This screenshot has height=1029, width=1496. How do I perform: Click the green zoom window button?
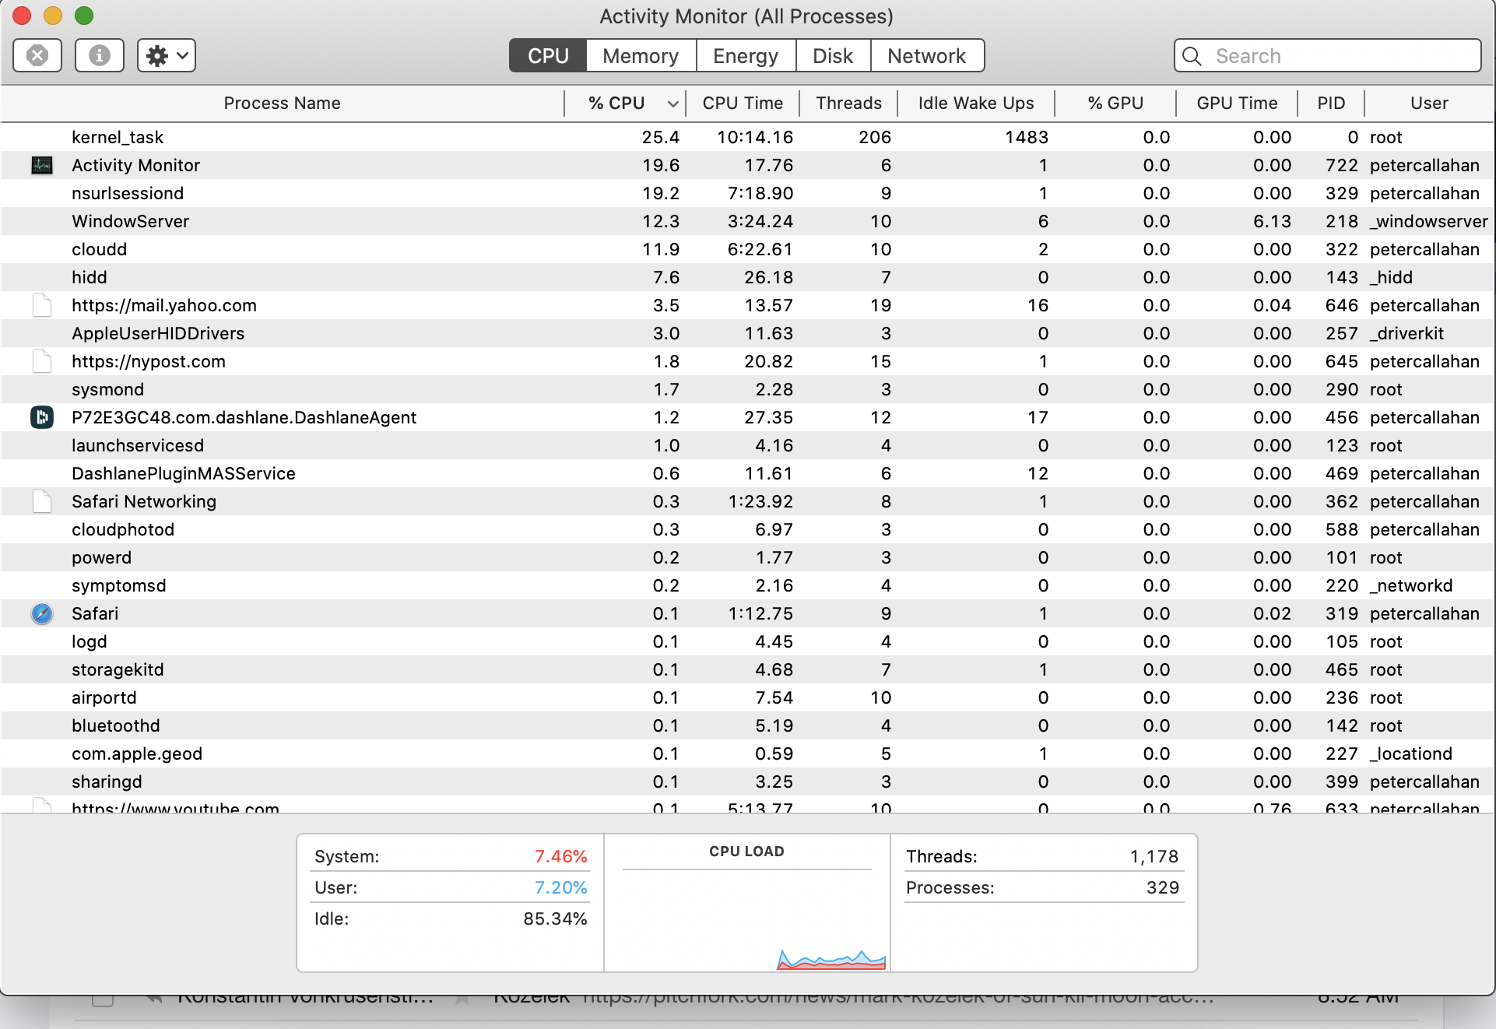click(84, 16)
